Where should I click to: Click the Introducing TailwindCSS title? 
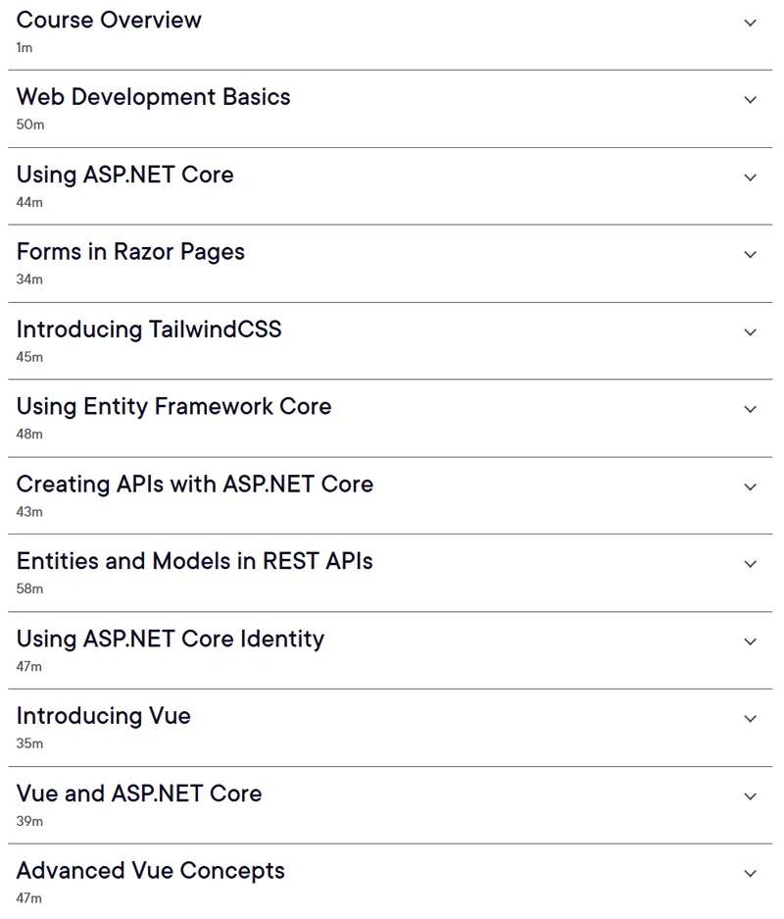pyautogui.click(x=149, y=330)
